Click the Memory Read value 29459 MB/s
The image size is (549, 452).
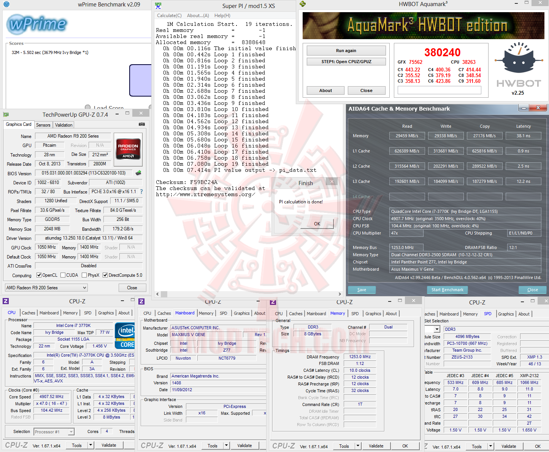(407, 136)
